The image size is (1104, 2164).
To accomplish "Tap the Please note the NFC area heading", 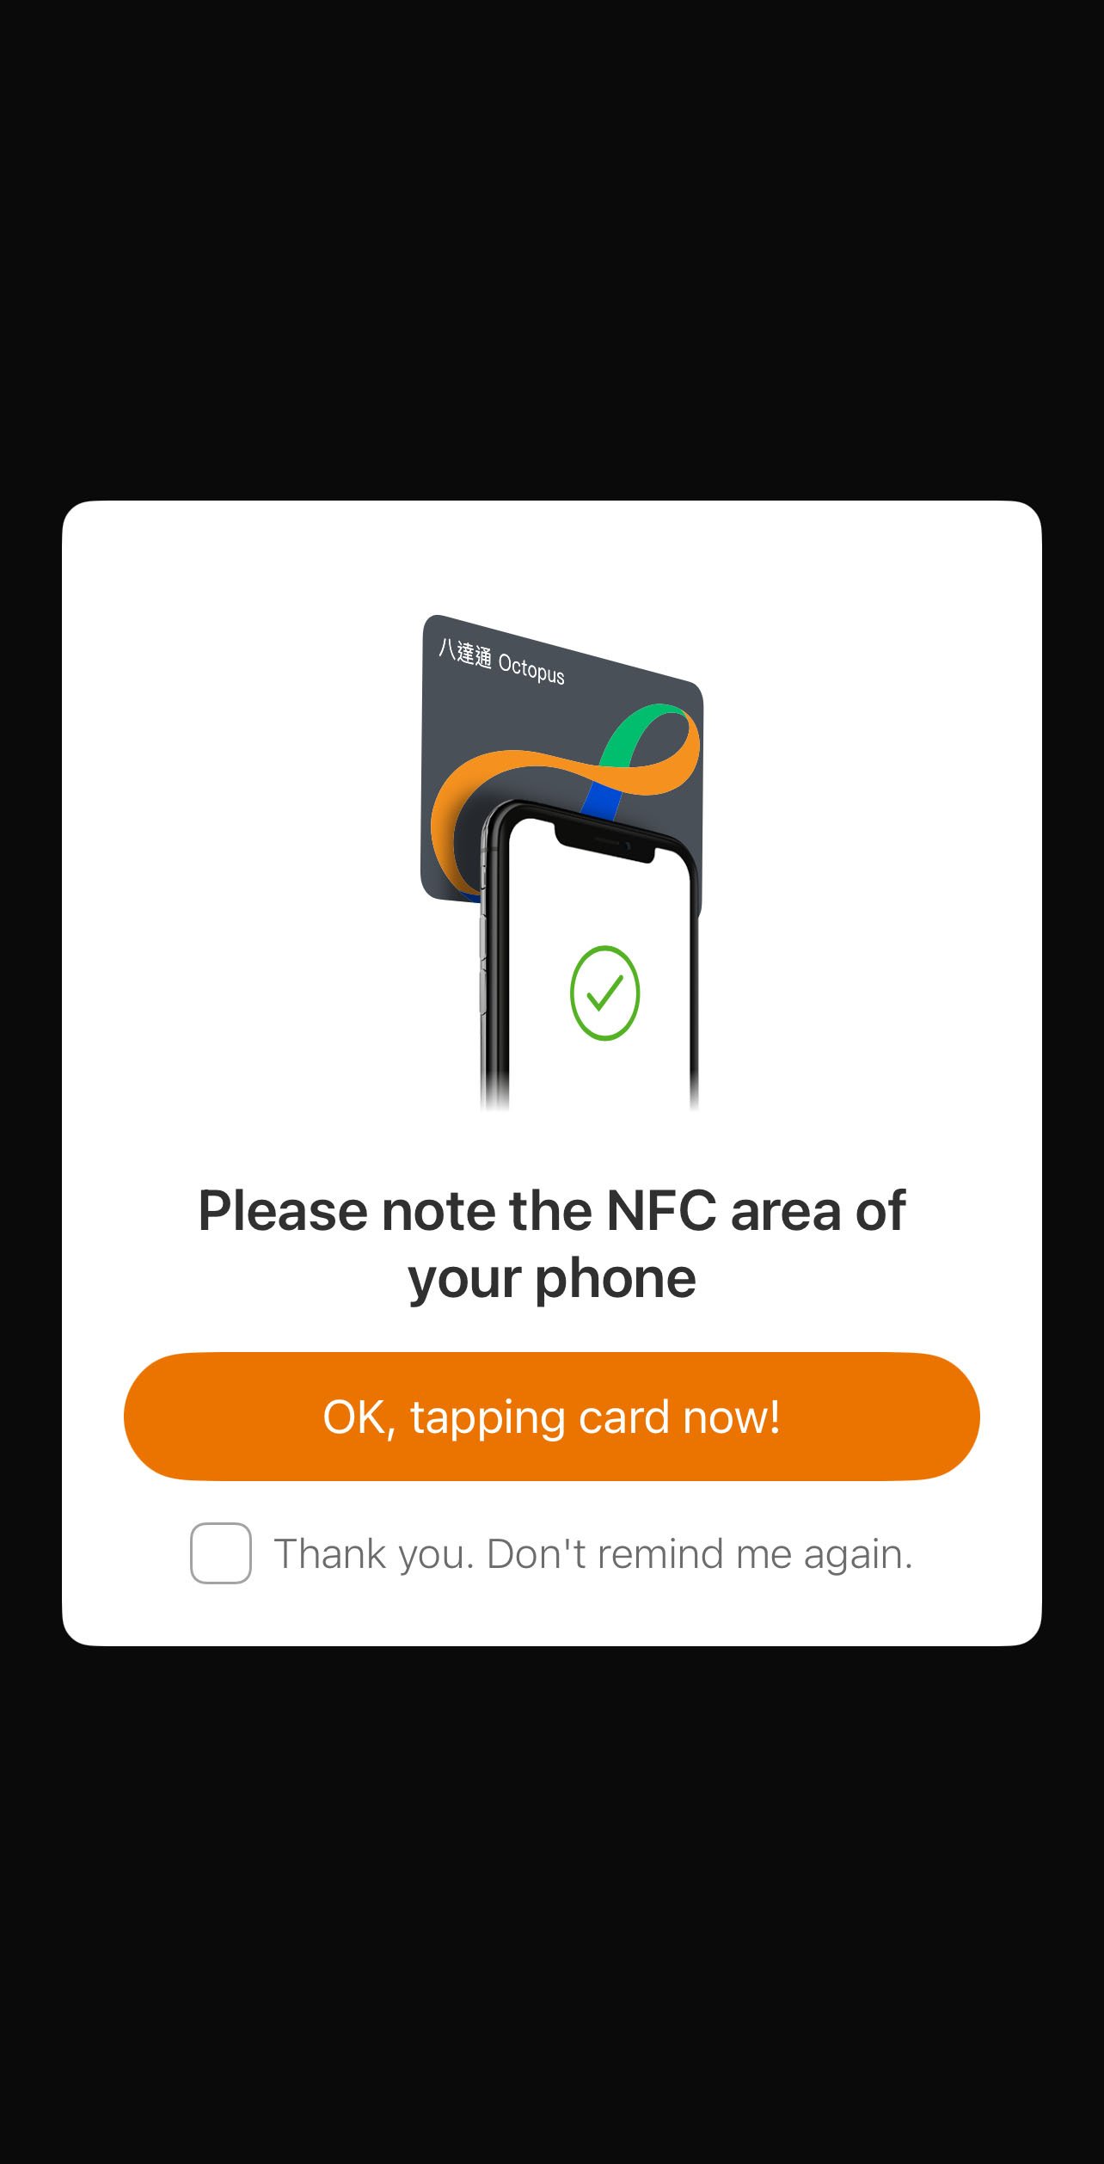I will click(x=552, y=1244).
